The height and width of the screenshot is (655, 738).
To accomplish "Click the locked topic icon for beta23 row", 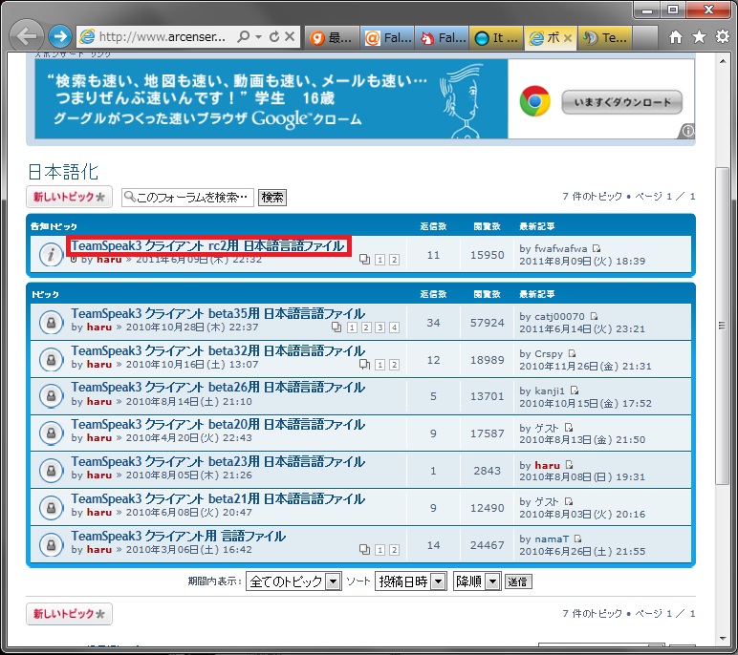I will pos(52,470).
